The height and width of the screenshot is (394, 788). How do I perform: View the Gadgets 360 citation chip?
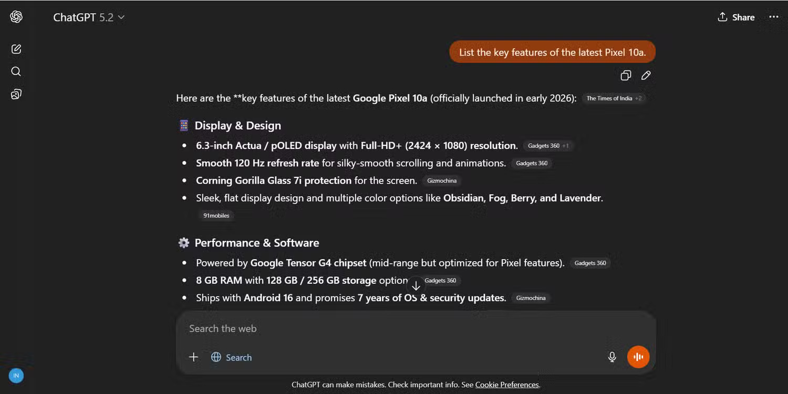tap(532, 163)
